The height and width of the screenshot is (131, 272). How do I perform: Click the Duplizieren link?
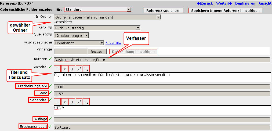pyautogui.click(x=245, y=3)
